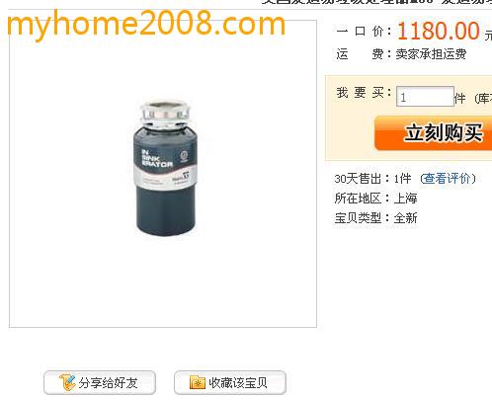Click the folder star icon in 收藏该宝贝
Viewport: 492px width, 400px height.
click(x=198, y=383)
